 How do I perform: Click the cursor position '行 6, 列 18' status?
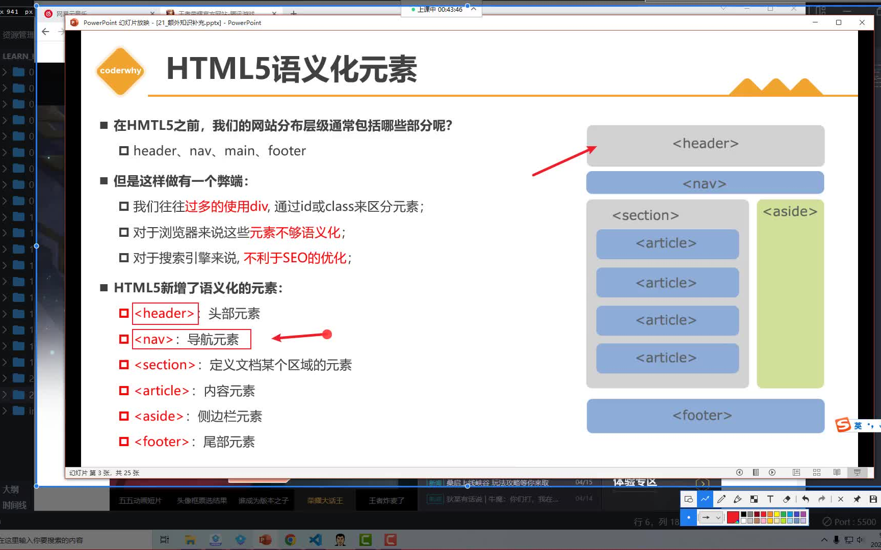coord(657,522)
